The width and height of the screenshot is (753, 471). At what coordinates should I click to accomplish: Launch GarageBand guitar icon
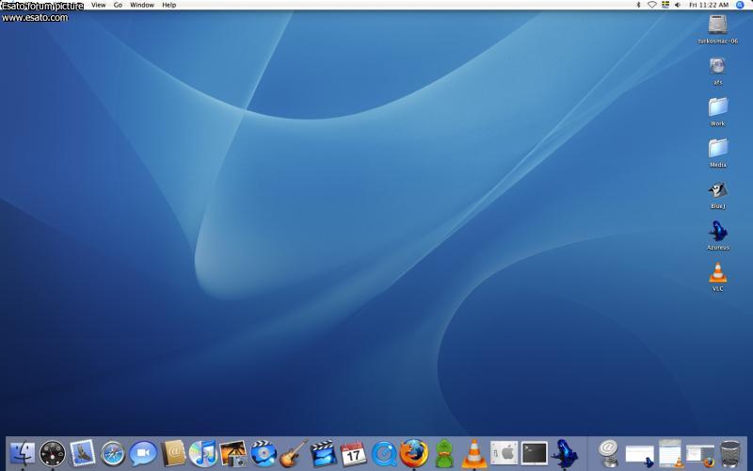[294, 454]
